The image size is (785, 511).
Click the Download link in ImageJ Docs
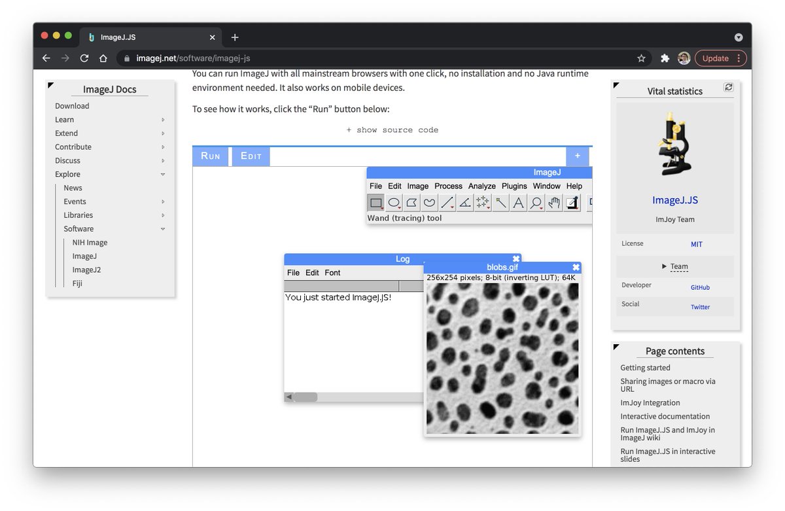pyautogui.click(x=72, y=106)
